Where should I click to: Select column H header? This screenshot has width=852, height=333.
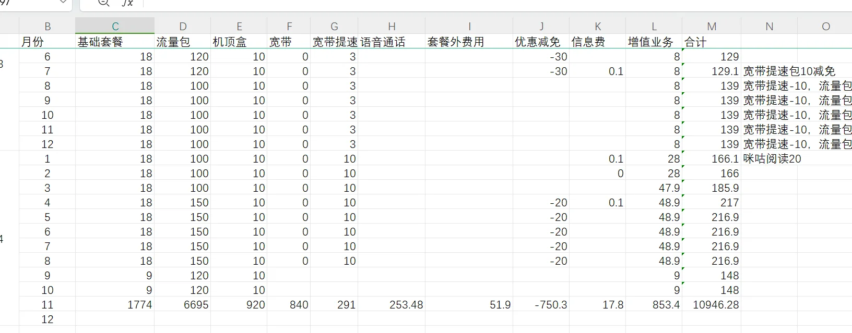pyautogui.click(x=392, y=27)
